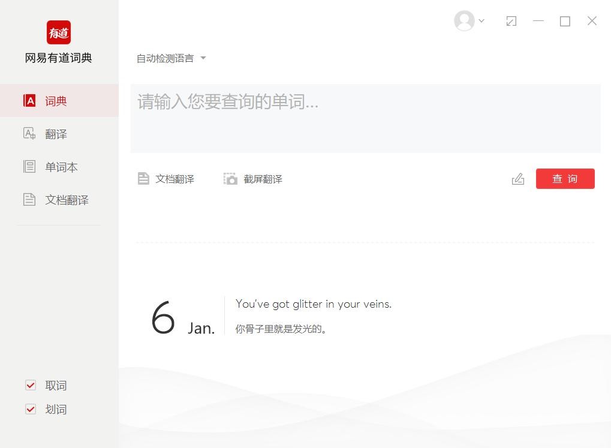Click the 截屏翻译 screenshot translate button
Viewport: 611px width, 448px height.
[x=253, y=179]
